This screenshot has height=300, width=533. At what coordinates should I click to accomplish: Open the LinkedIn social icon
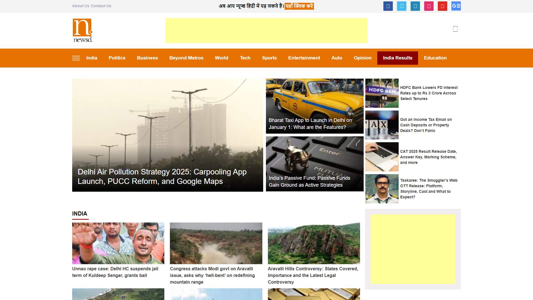click(x=415, y=6)
